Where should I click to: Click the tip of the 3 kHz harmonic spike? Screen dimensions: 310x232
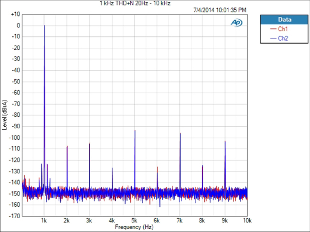point(90,143)
